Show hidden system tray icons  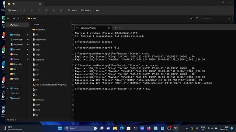(187, 128)
